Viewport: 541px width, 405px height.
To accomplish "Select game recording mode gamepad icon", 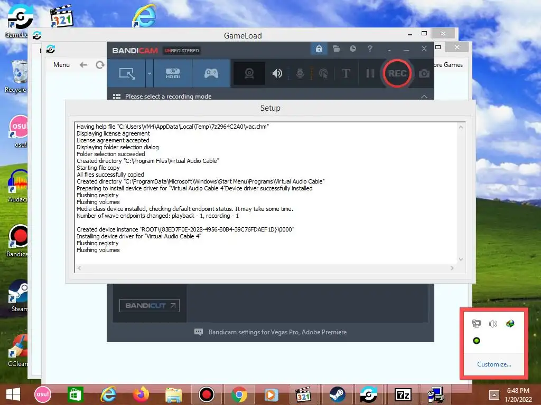I will click(211, 73).
